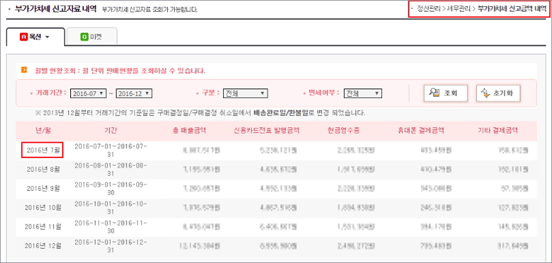Click the green G icon on 마켓 tab
This screenshot has width=552, height=263.
84,36
